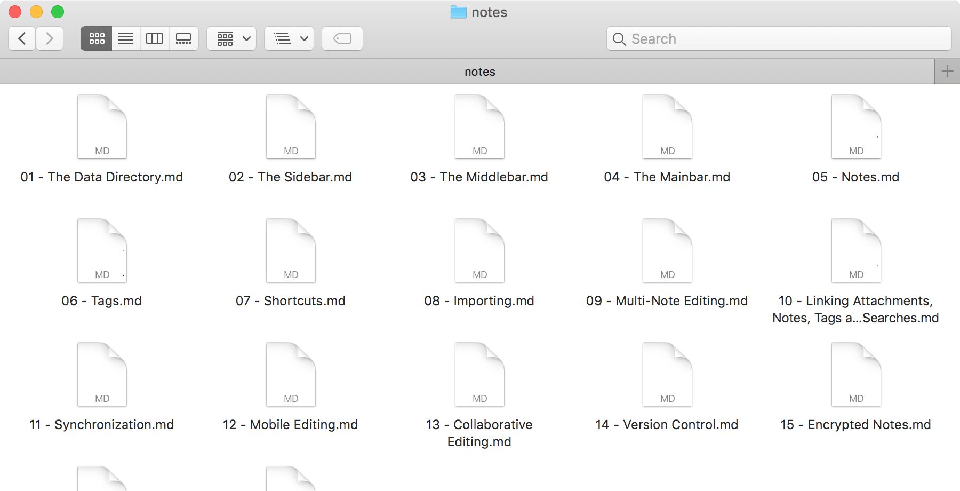Screen dimensions: 960x491
Task: Select the 14 - Version Control.md file icon
Action: coord(667,374)
